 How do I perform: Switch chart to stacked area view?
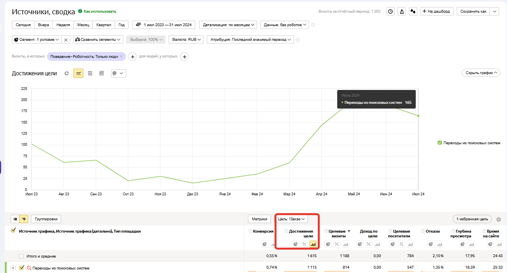coord(90,73)
